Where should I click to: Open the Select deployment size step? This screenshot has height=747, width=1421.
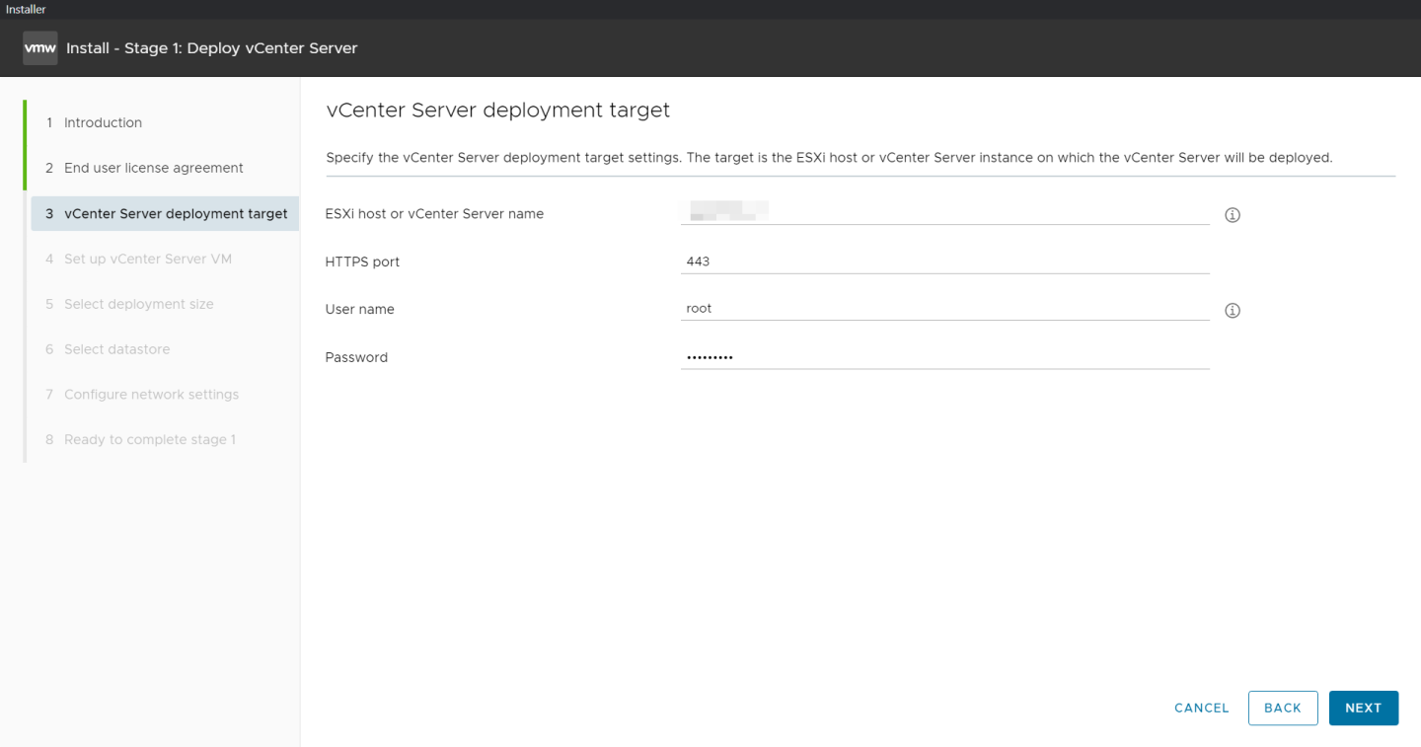tap(138, 304)
